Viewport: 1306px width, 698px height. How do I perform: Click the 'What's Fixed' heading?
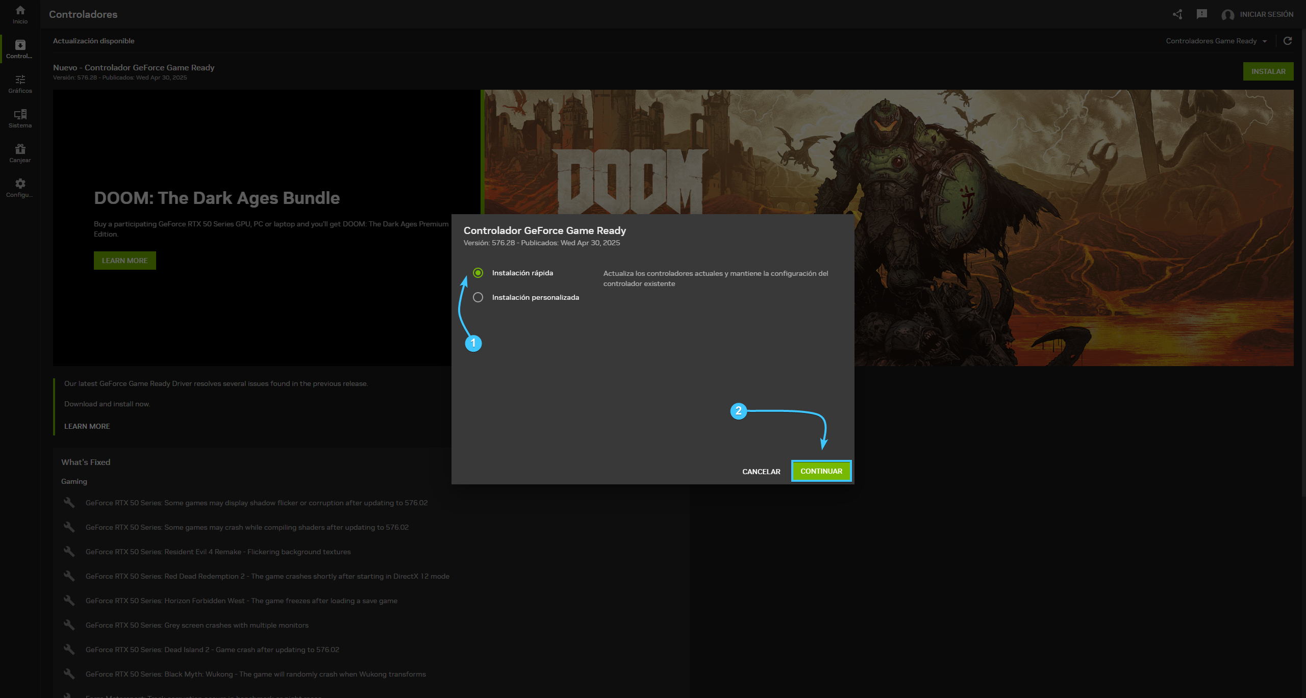coord(86,462)
